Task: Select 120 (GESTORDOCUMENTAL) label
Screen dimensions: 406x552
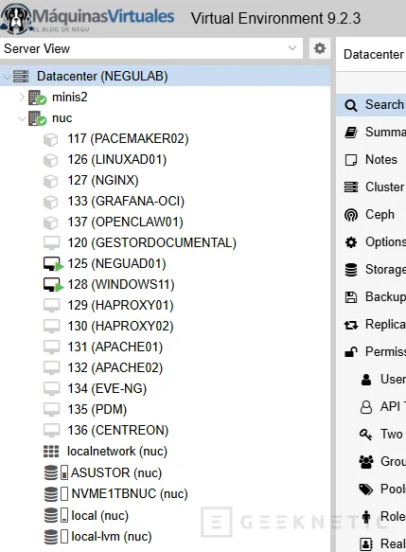Action: point(152,243)
